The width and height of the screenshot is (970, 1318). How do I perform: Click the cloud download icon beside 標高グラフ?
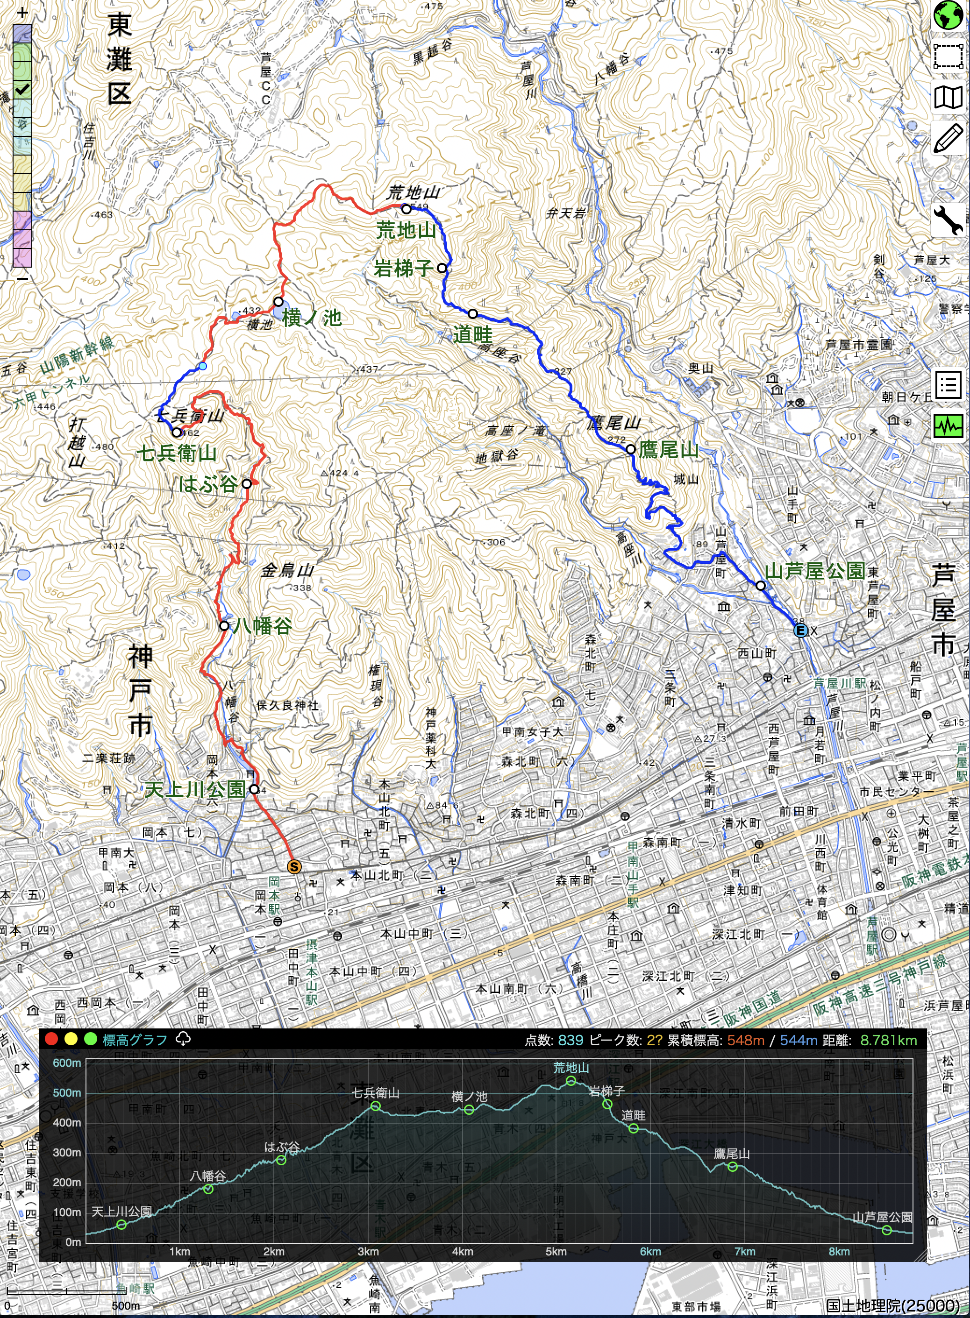point(183,1039)
